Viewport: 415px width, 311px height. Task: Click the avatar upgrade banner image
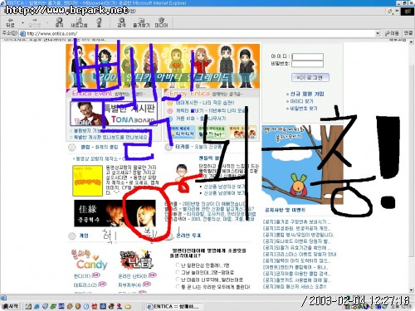tap(163, 66)
